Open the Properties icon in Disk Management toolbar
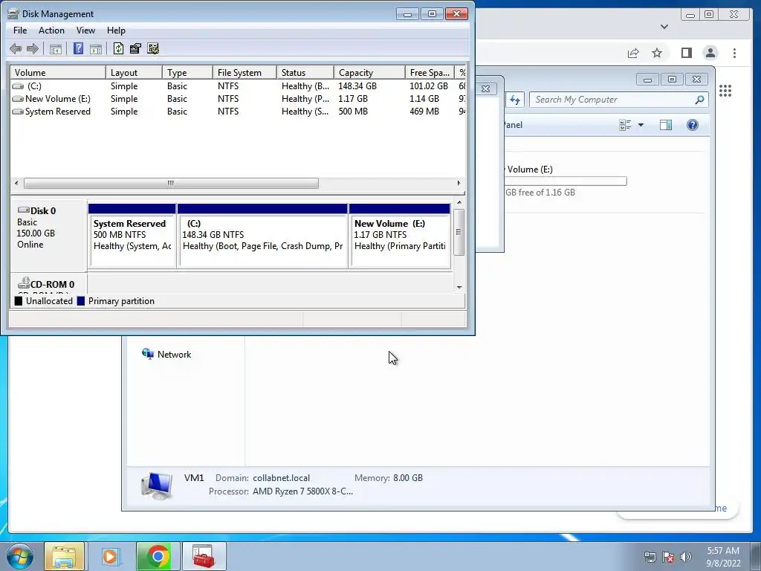Image resolution: width=761 pixels, height=571 pixels. click(135, 48)
